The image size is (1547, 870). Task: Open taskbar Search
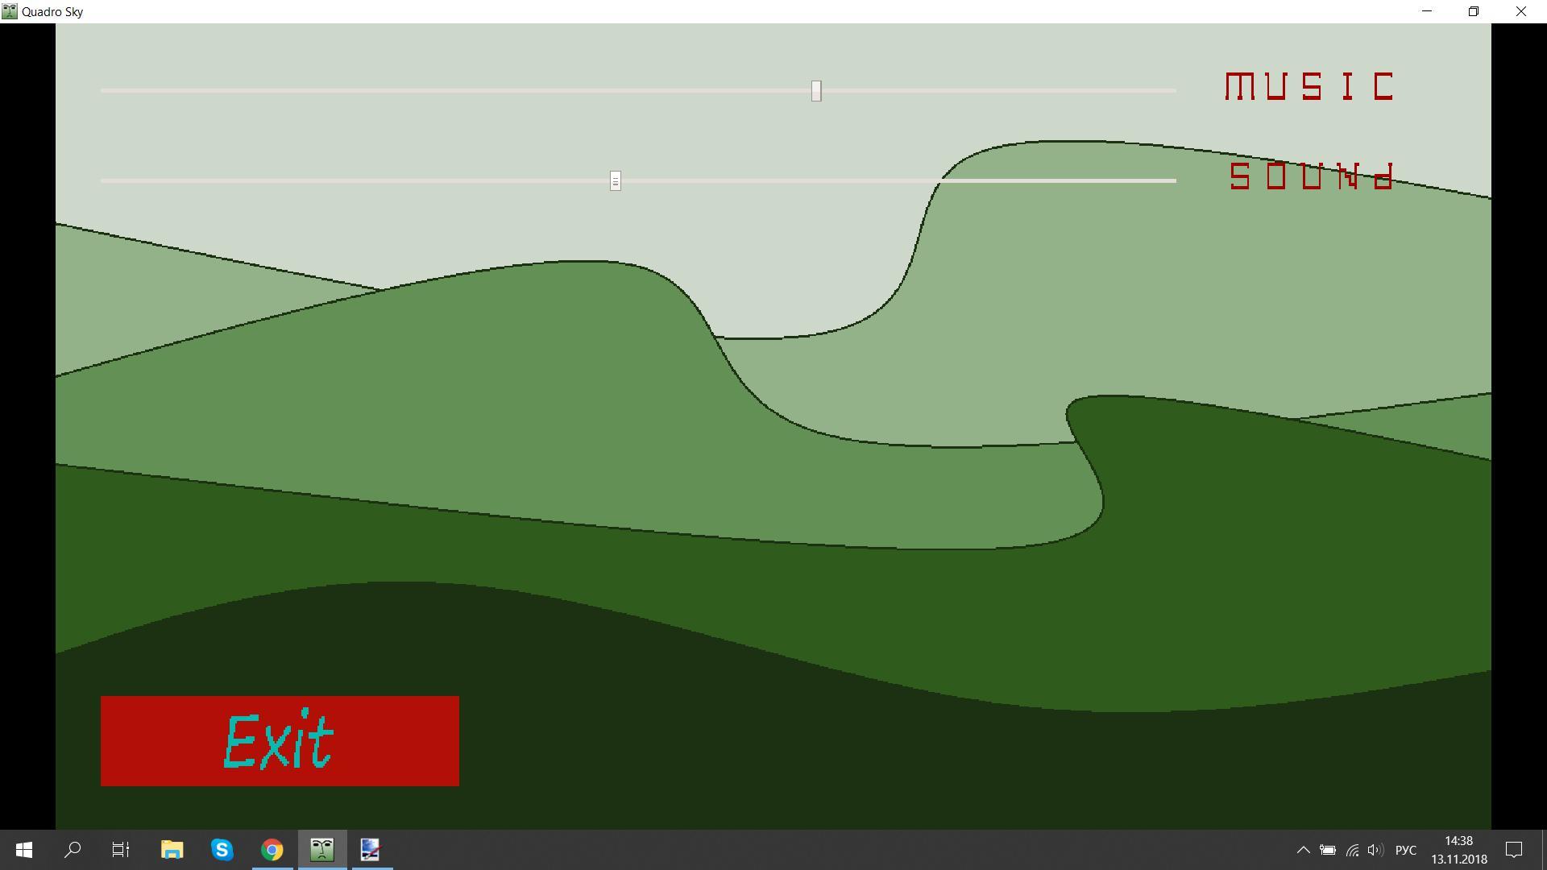pyautogui.click(x=73, y=850)
